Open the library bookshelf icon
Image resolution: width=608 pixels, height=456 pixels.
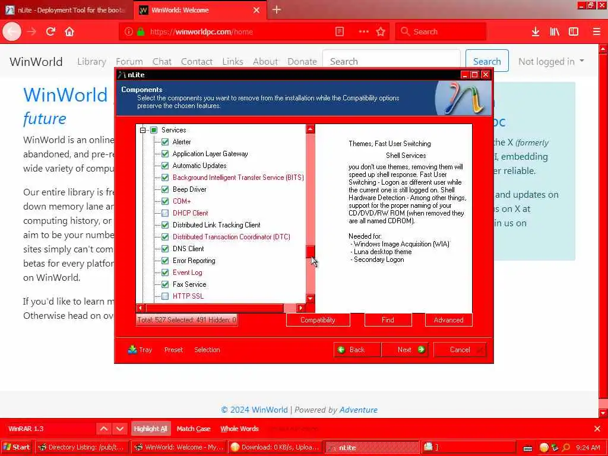click(555, 32)
